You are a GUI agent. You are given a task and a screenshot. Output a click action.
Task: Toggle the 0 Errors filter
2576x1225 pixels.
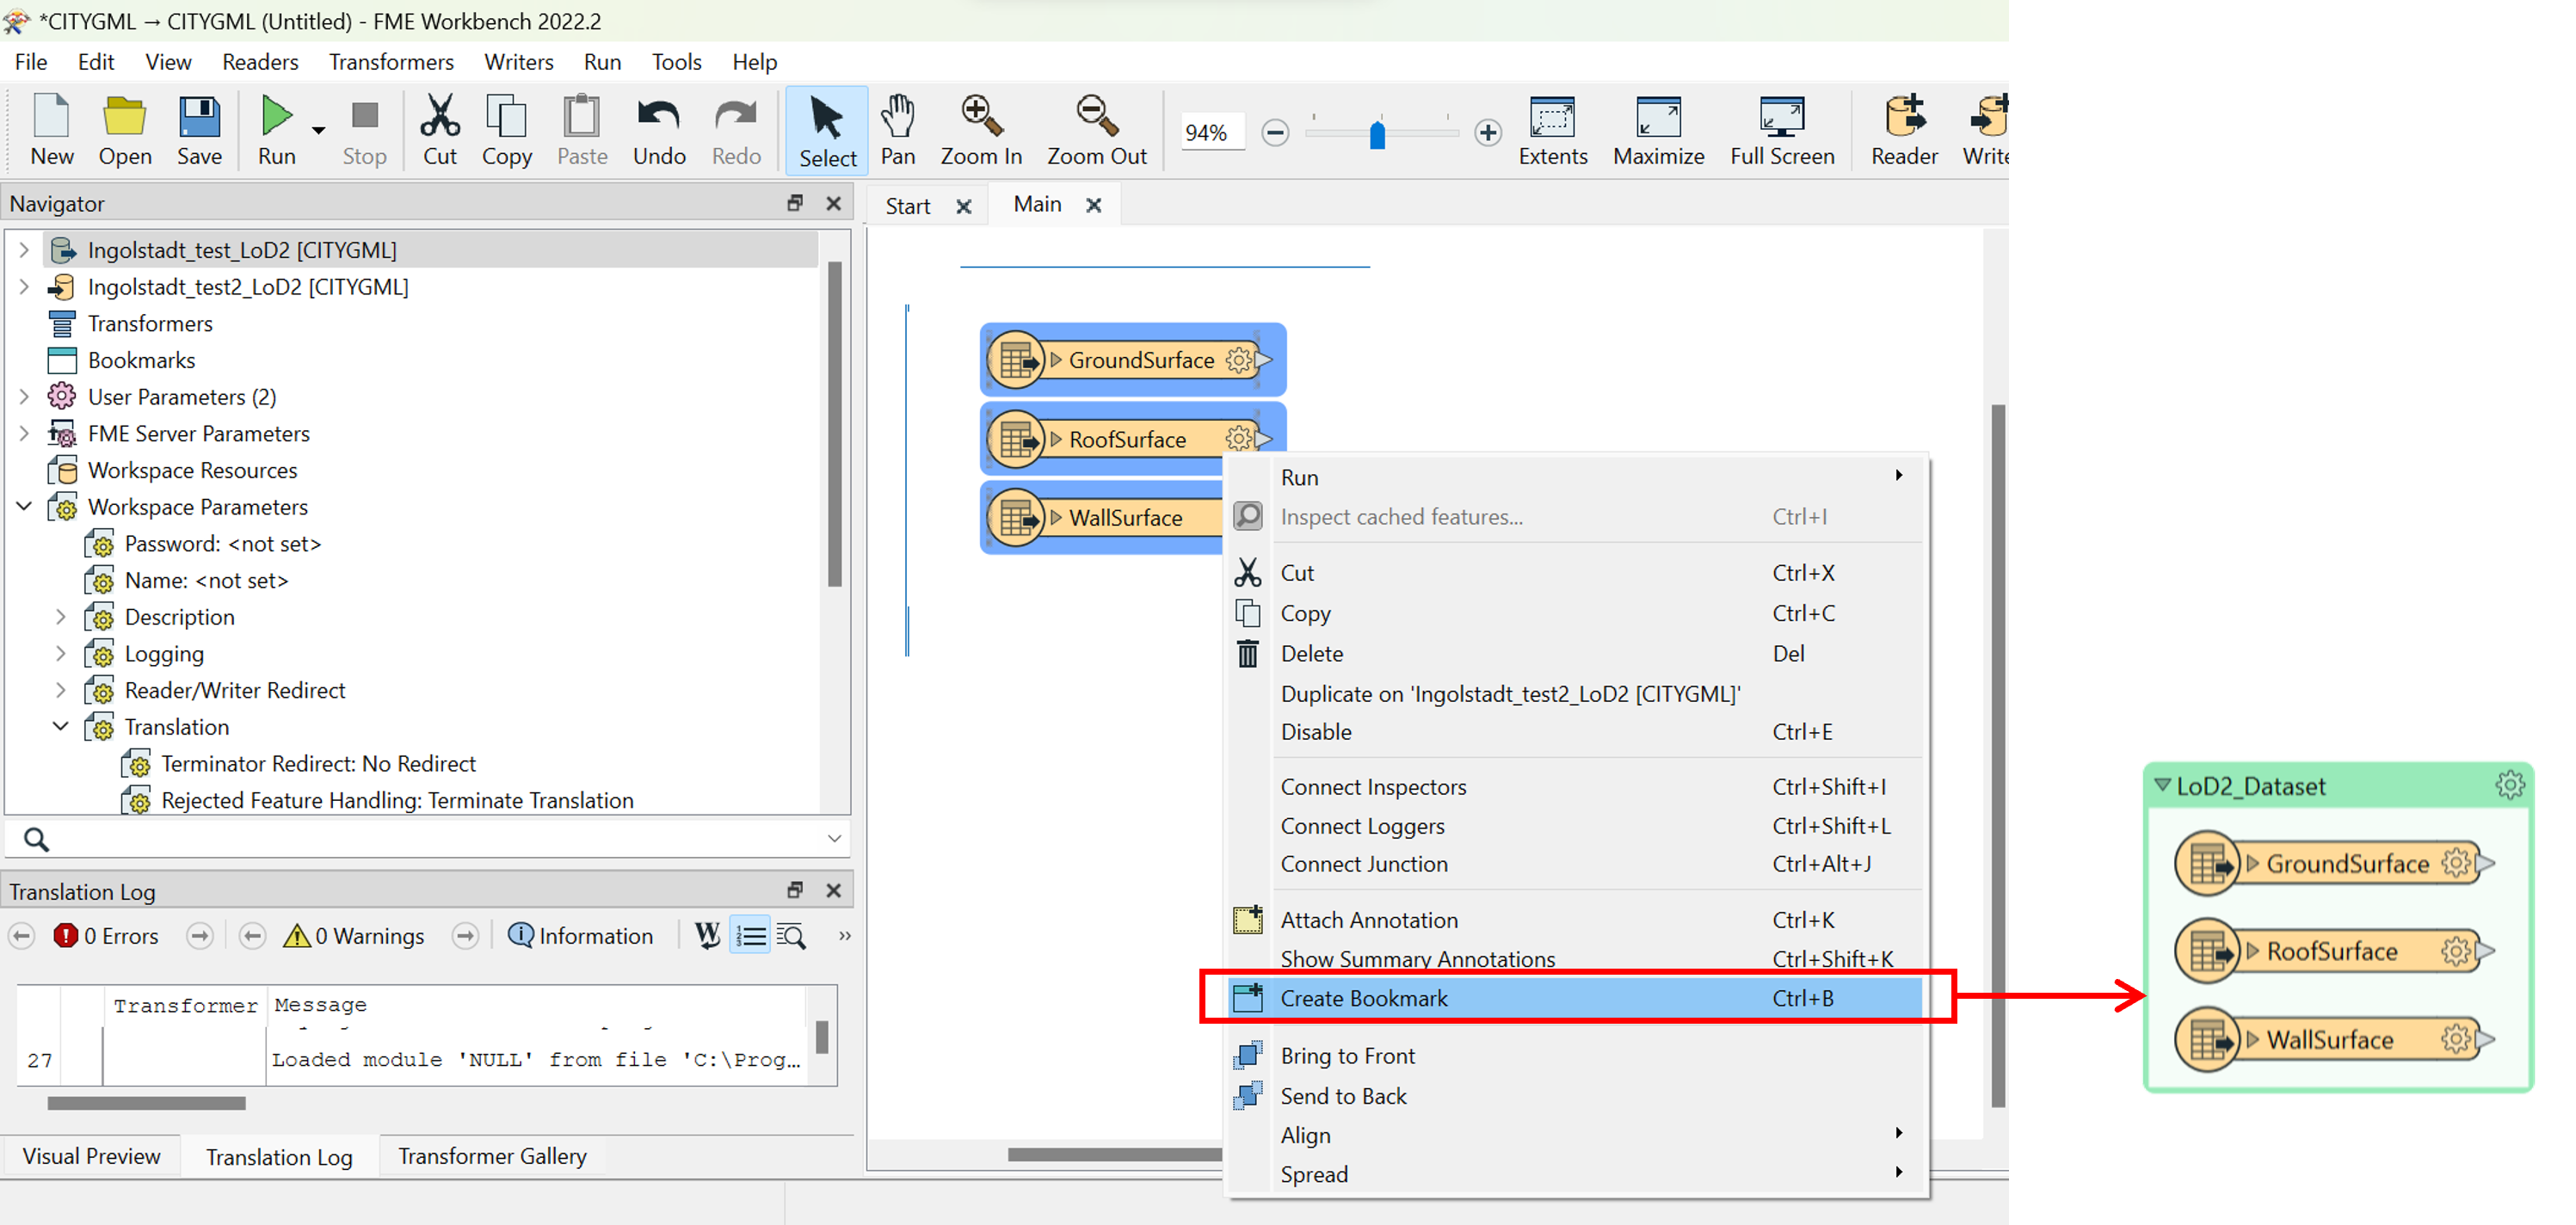[106, 936]
